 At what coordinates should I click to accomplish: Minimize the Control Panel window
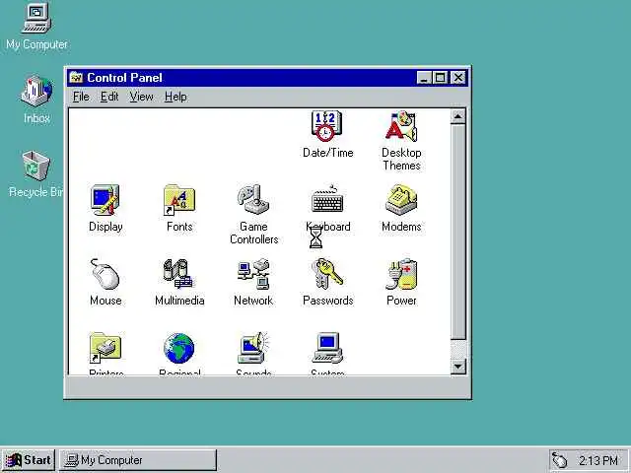coord(424,77)
